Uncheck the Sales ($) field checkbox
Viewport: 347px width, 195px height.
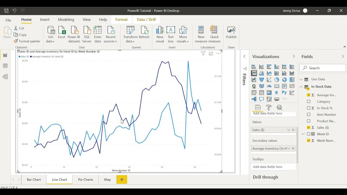click(x=309, y=128)
